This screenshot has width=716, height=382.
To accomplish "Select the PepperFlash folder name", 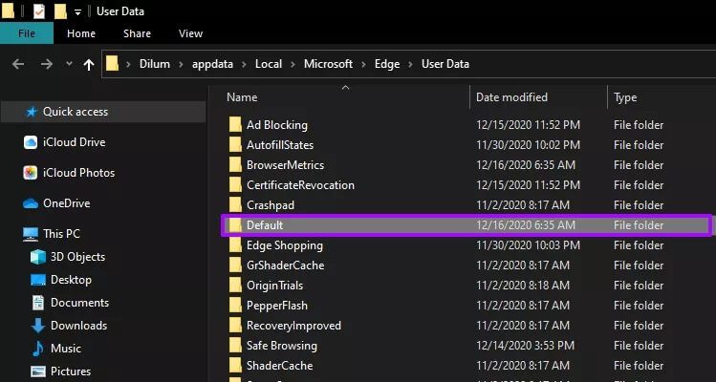I will pos(276,306).
